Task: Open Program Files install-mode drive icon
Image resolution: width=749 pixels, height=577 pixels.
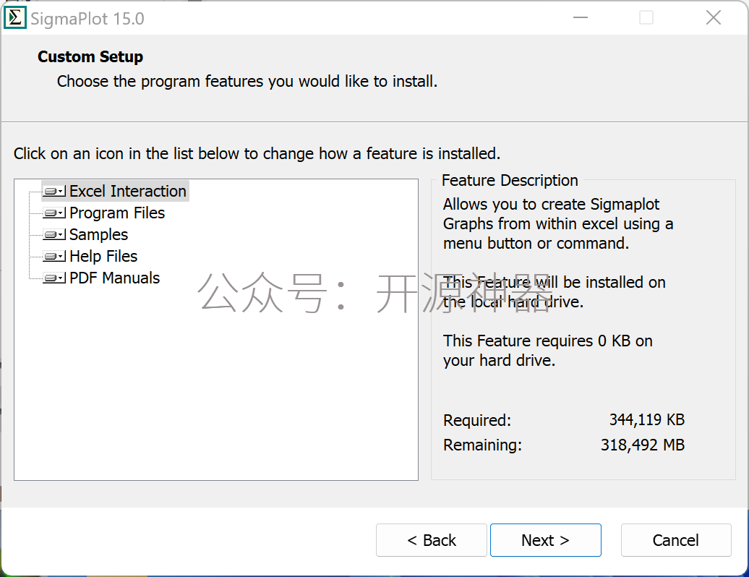Action: click(54, 213)
